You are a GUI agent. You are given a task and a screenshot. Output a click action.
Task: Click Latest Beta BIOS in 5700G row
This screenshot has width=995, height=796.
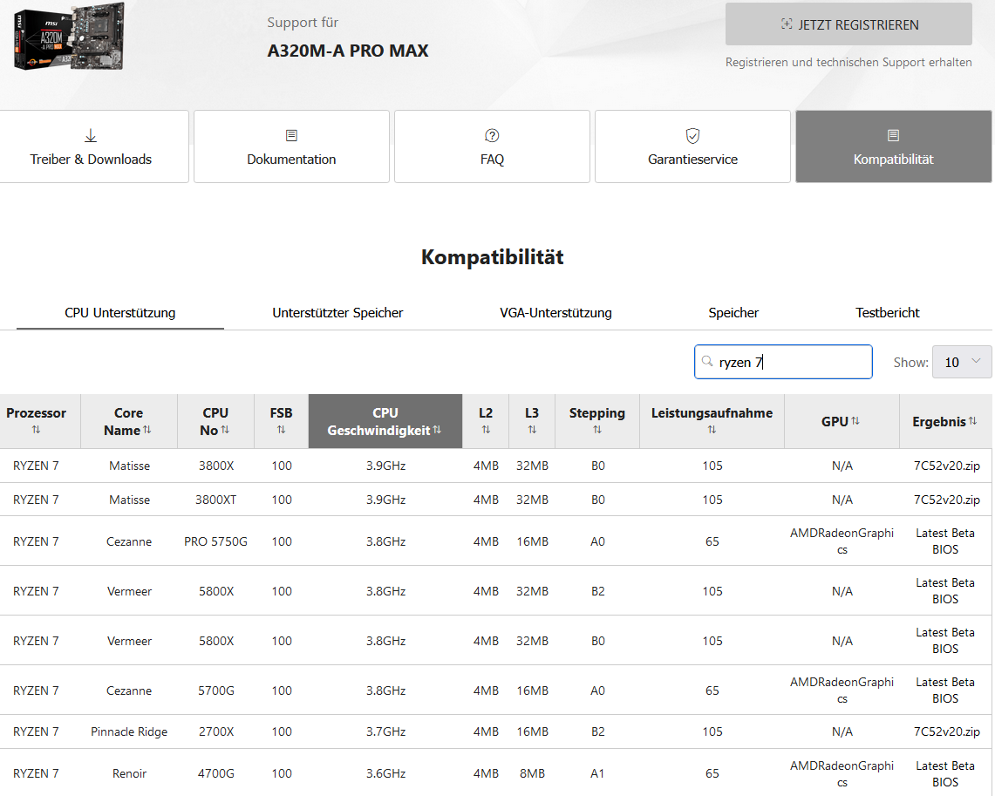click(945, 691)
